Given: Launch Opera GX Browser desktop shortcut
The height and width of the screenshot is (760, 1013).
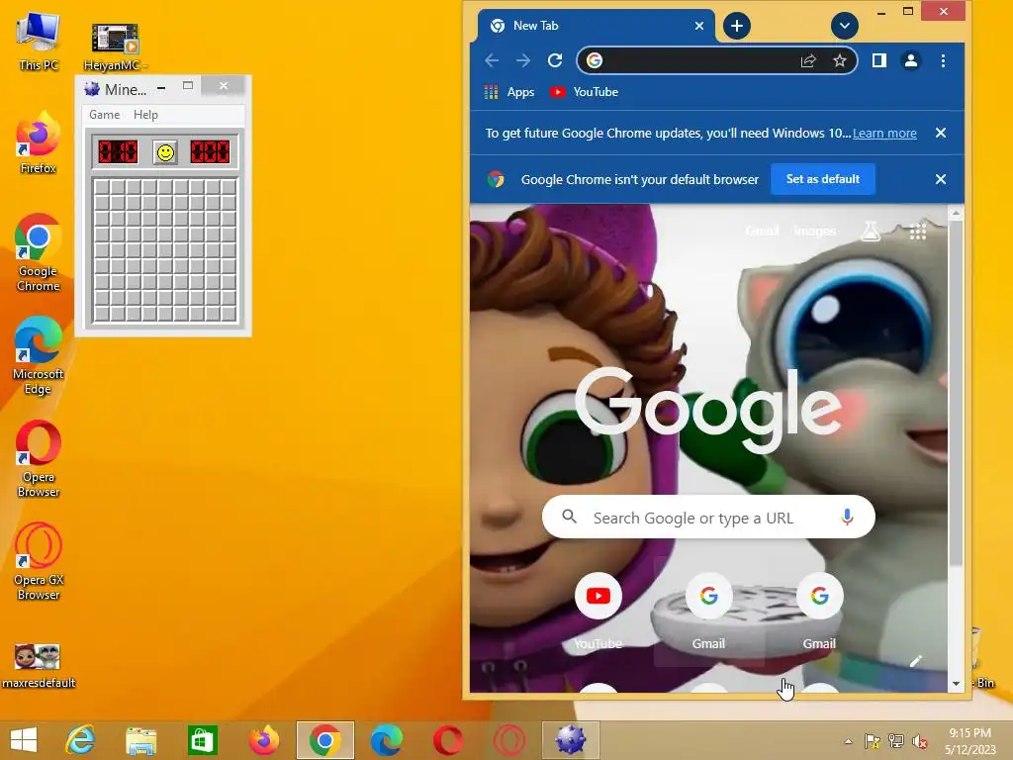Looking at the screenshot, I should pyautogui.click(x=39, y=561).
